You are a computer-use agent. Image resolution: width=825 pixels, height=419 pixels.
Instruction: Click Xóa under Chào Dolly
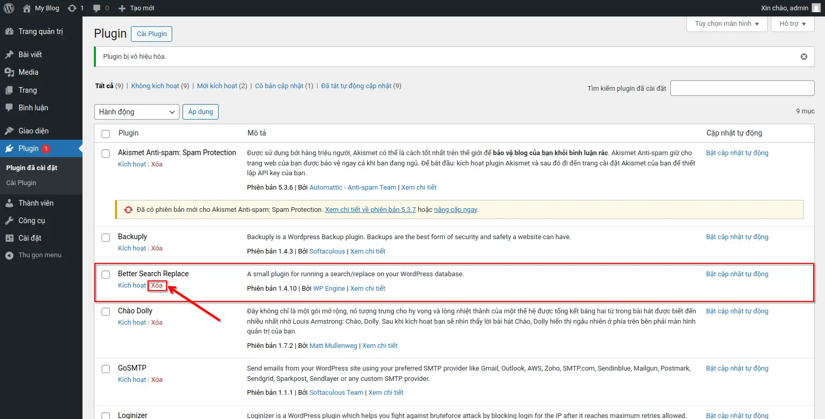157,323
